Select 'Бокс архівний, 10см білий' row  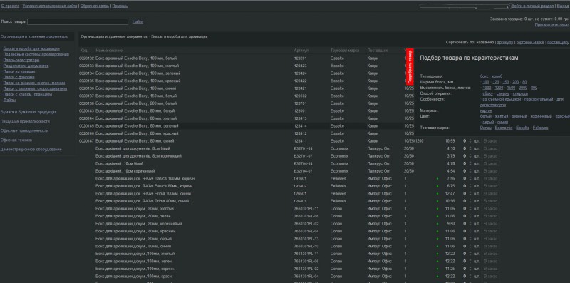120,164
